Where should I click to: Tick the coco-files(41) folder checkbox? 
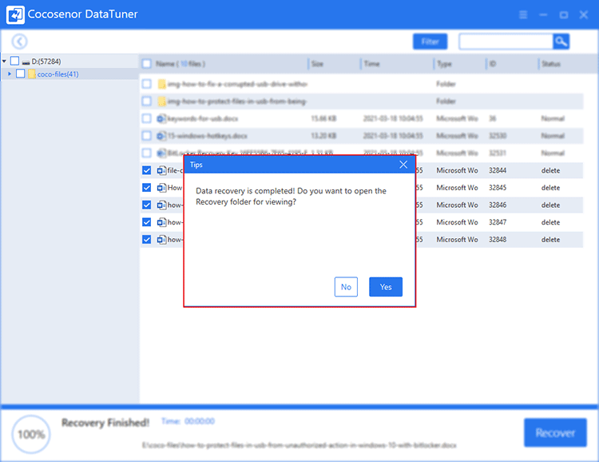[x=21, y=74]
